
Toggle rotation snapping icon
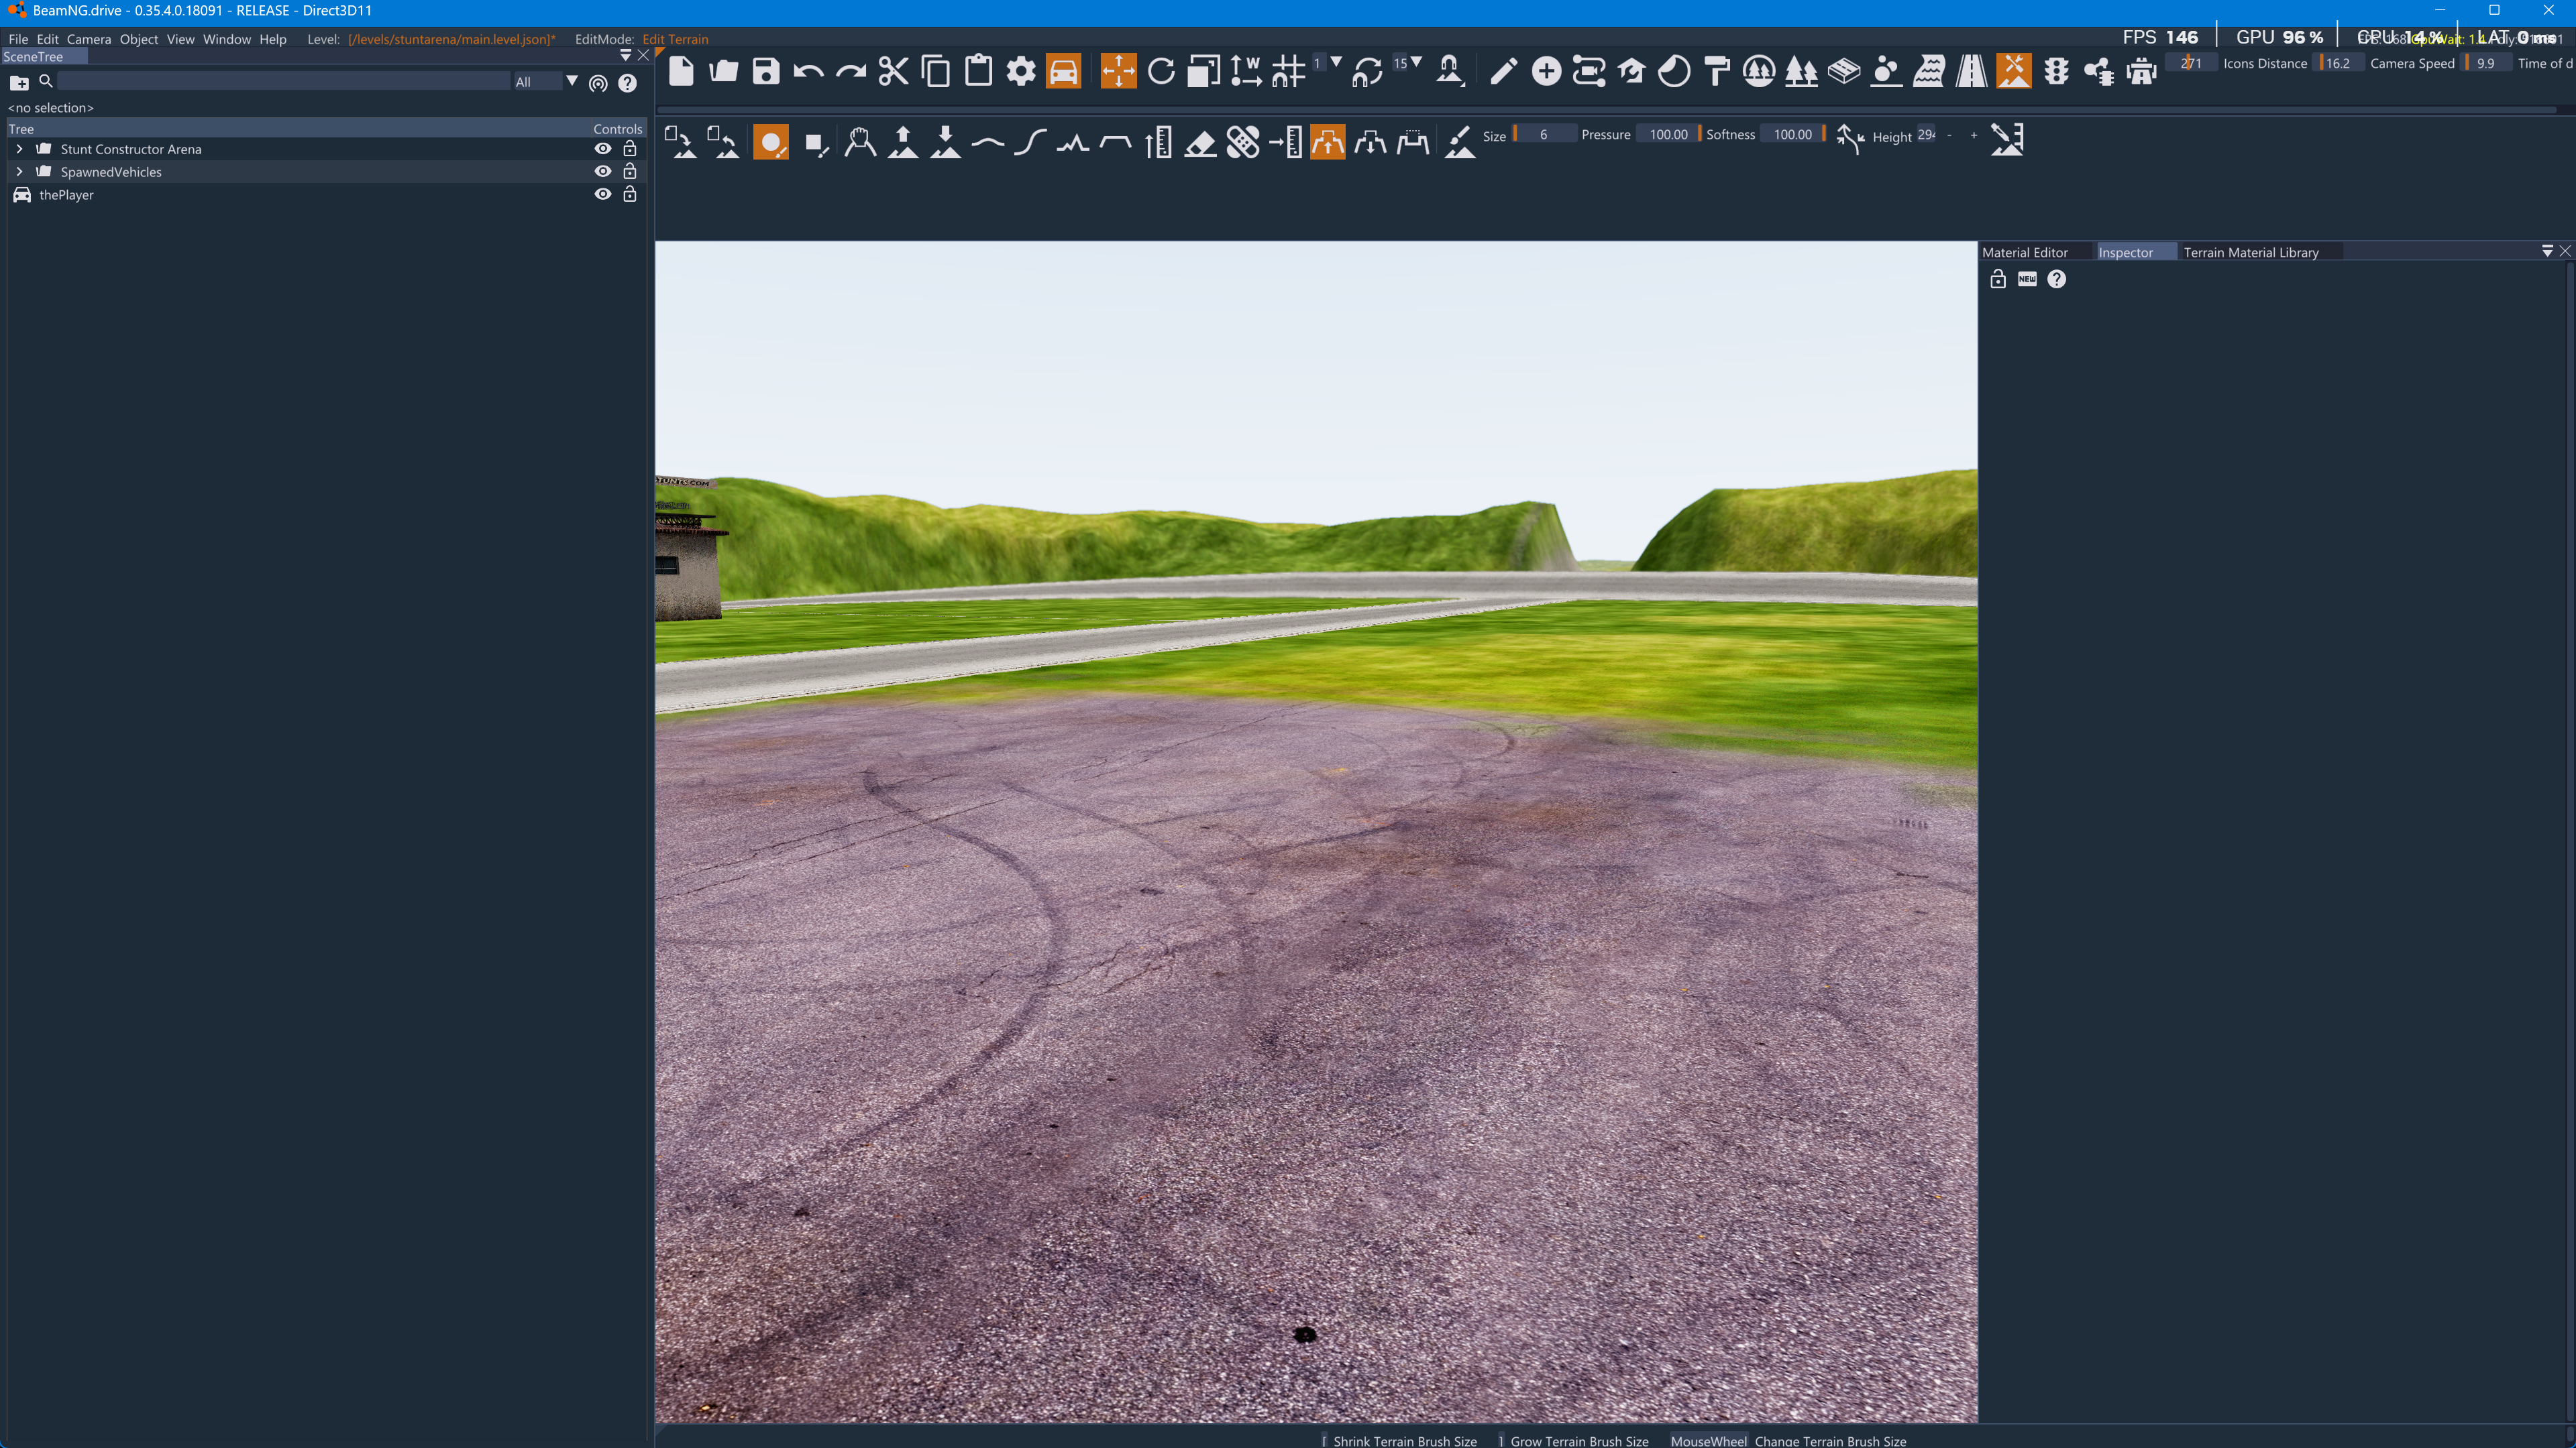click(1367, 71)
